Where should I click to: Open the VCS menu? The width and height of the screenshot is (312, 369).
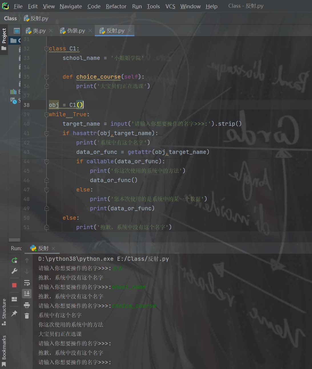(x=170, y=6)
